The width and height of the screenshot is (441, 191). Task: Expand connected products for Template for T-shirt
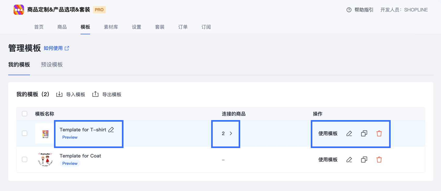[x=231, y=134]
